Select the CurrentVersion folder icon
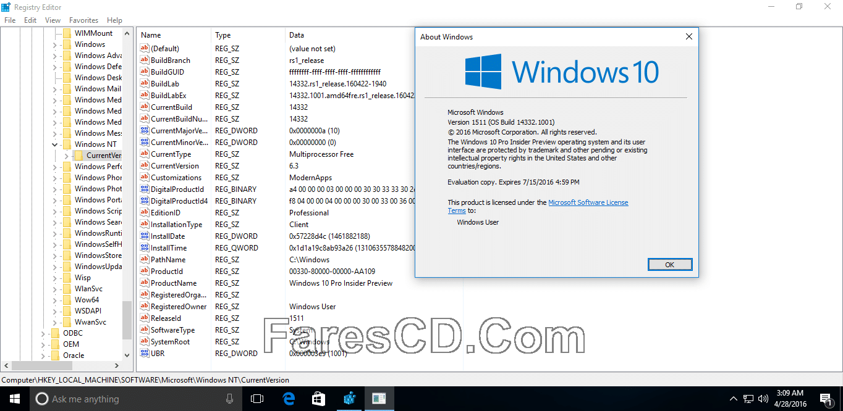 pos(78,156)
